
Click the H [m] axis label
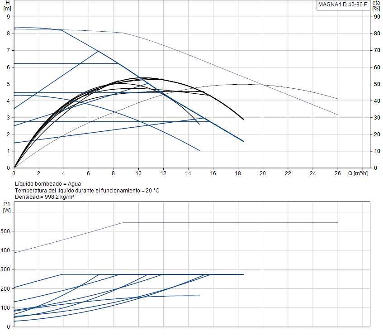pyautogui.click(x=7, y=5)
